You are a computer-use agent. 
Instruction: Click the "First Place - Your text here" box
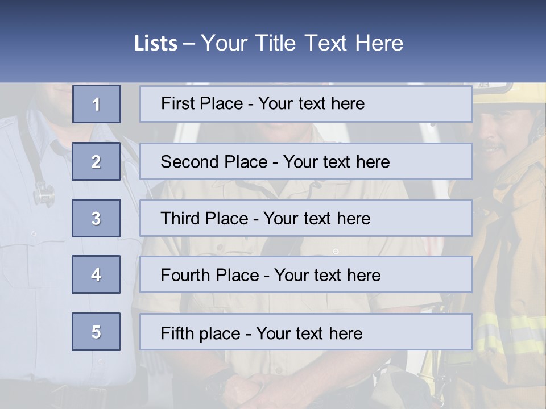[x=306, y=104]
